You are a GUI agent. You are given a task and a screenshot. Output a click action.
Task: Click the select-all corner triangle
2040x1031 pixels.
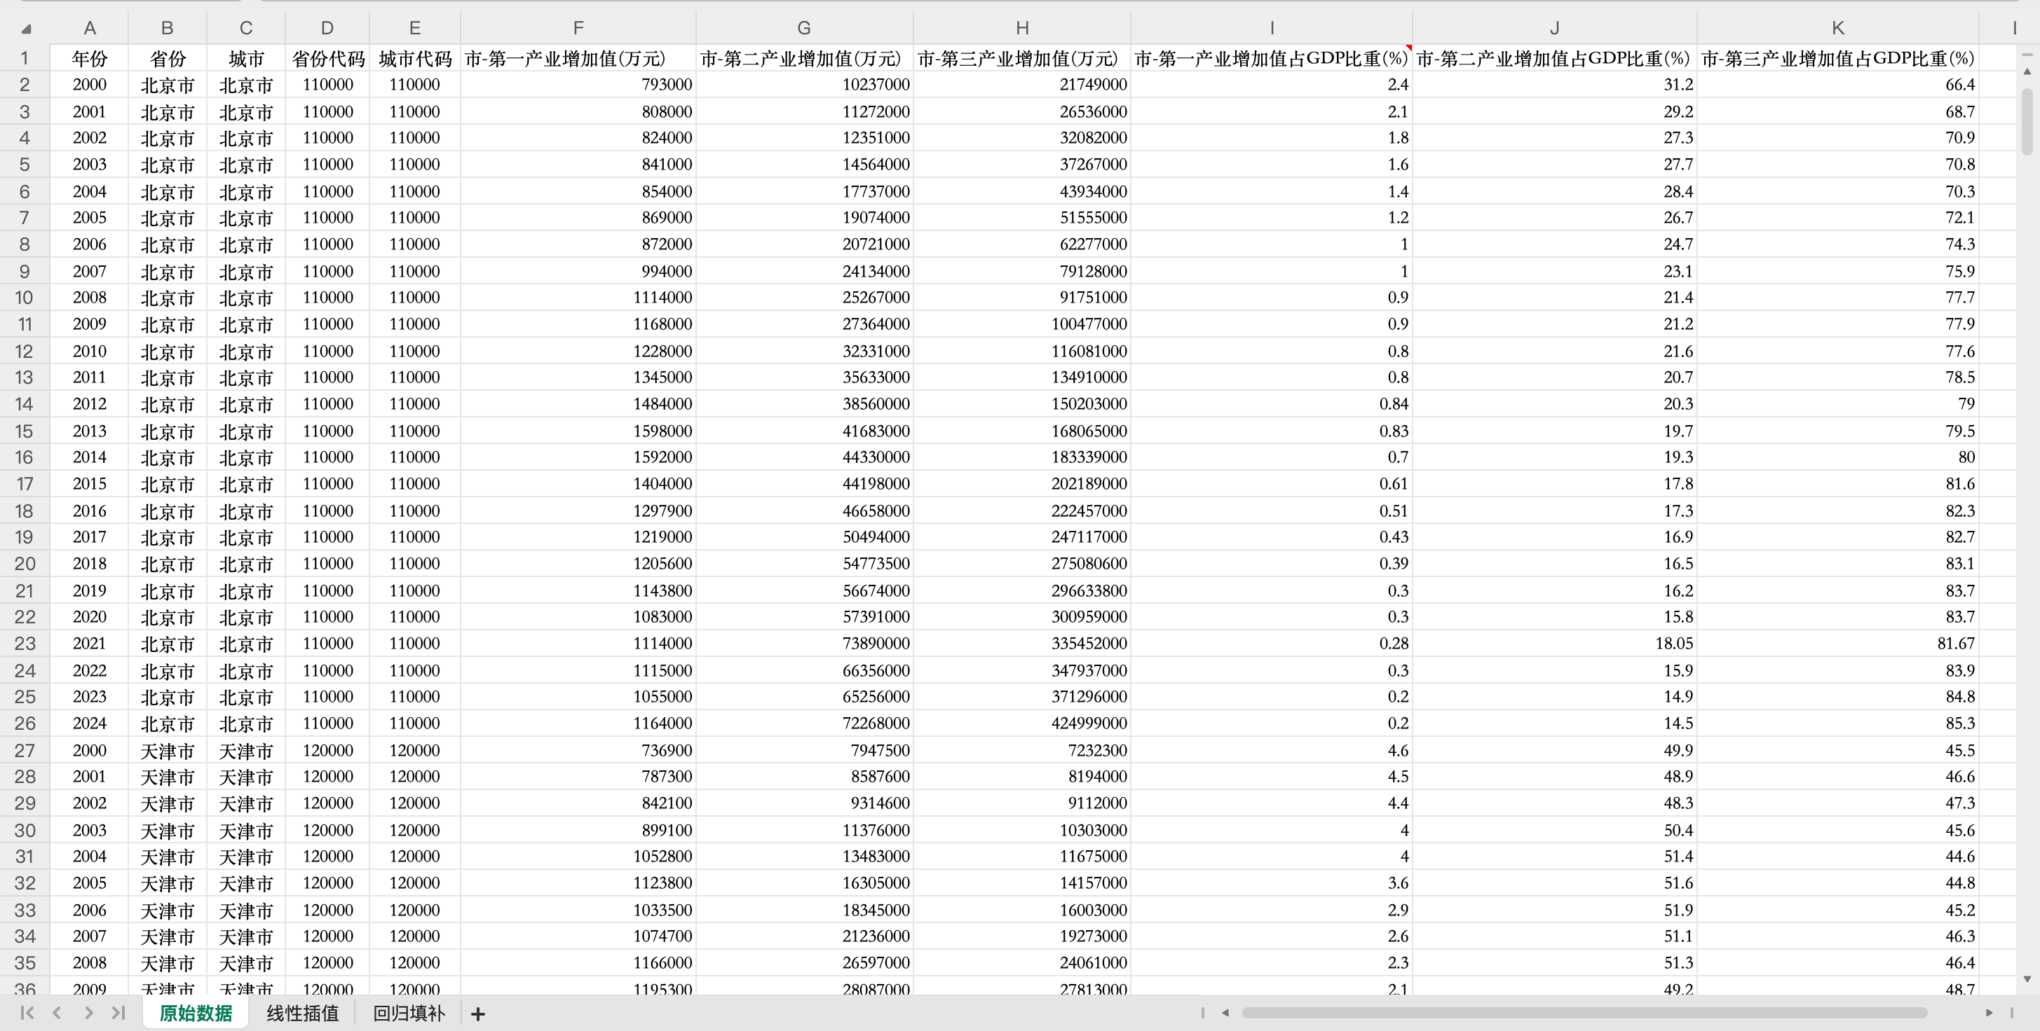coord(26,29)
